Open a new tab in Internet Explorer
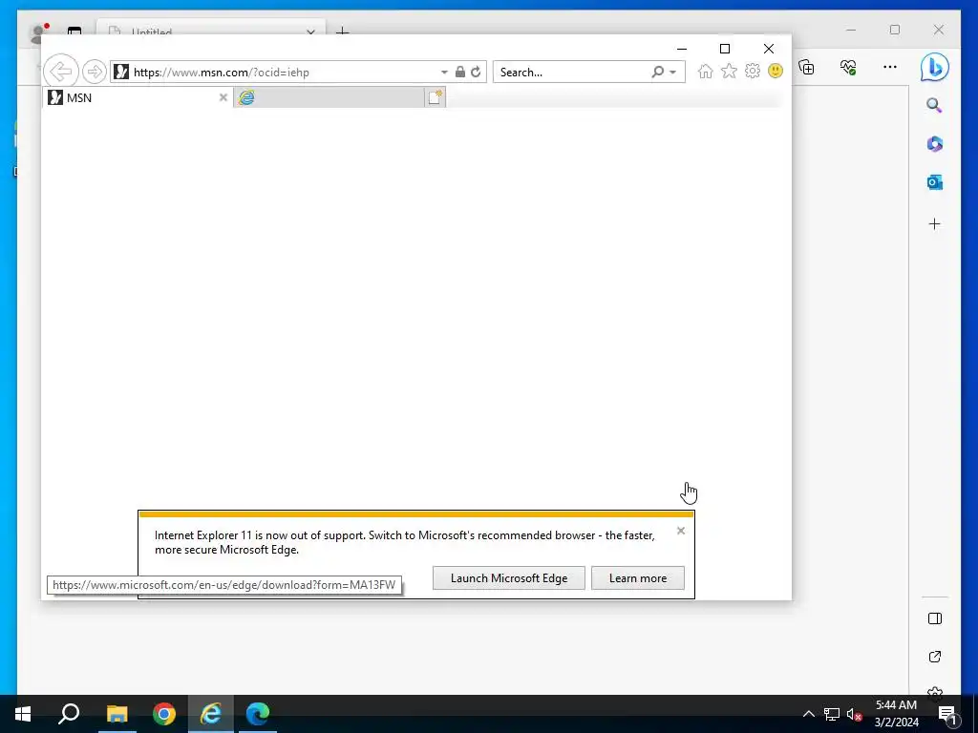978x733 pixels. click(436, 97)
